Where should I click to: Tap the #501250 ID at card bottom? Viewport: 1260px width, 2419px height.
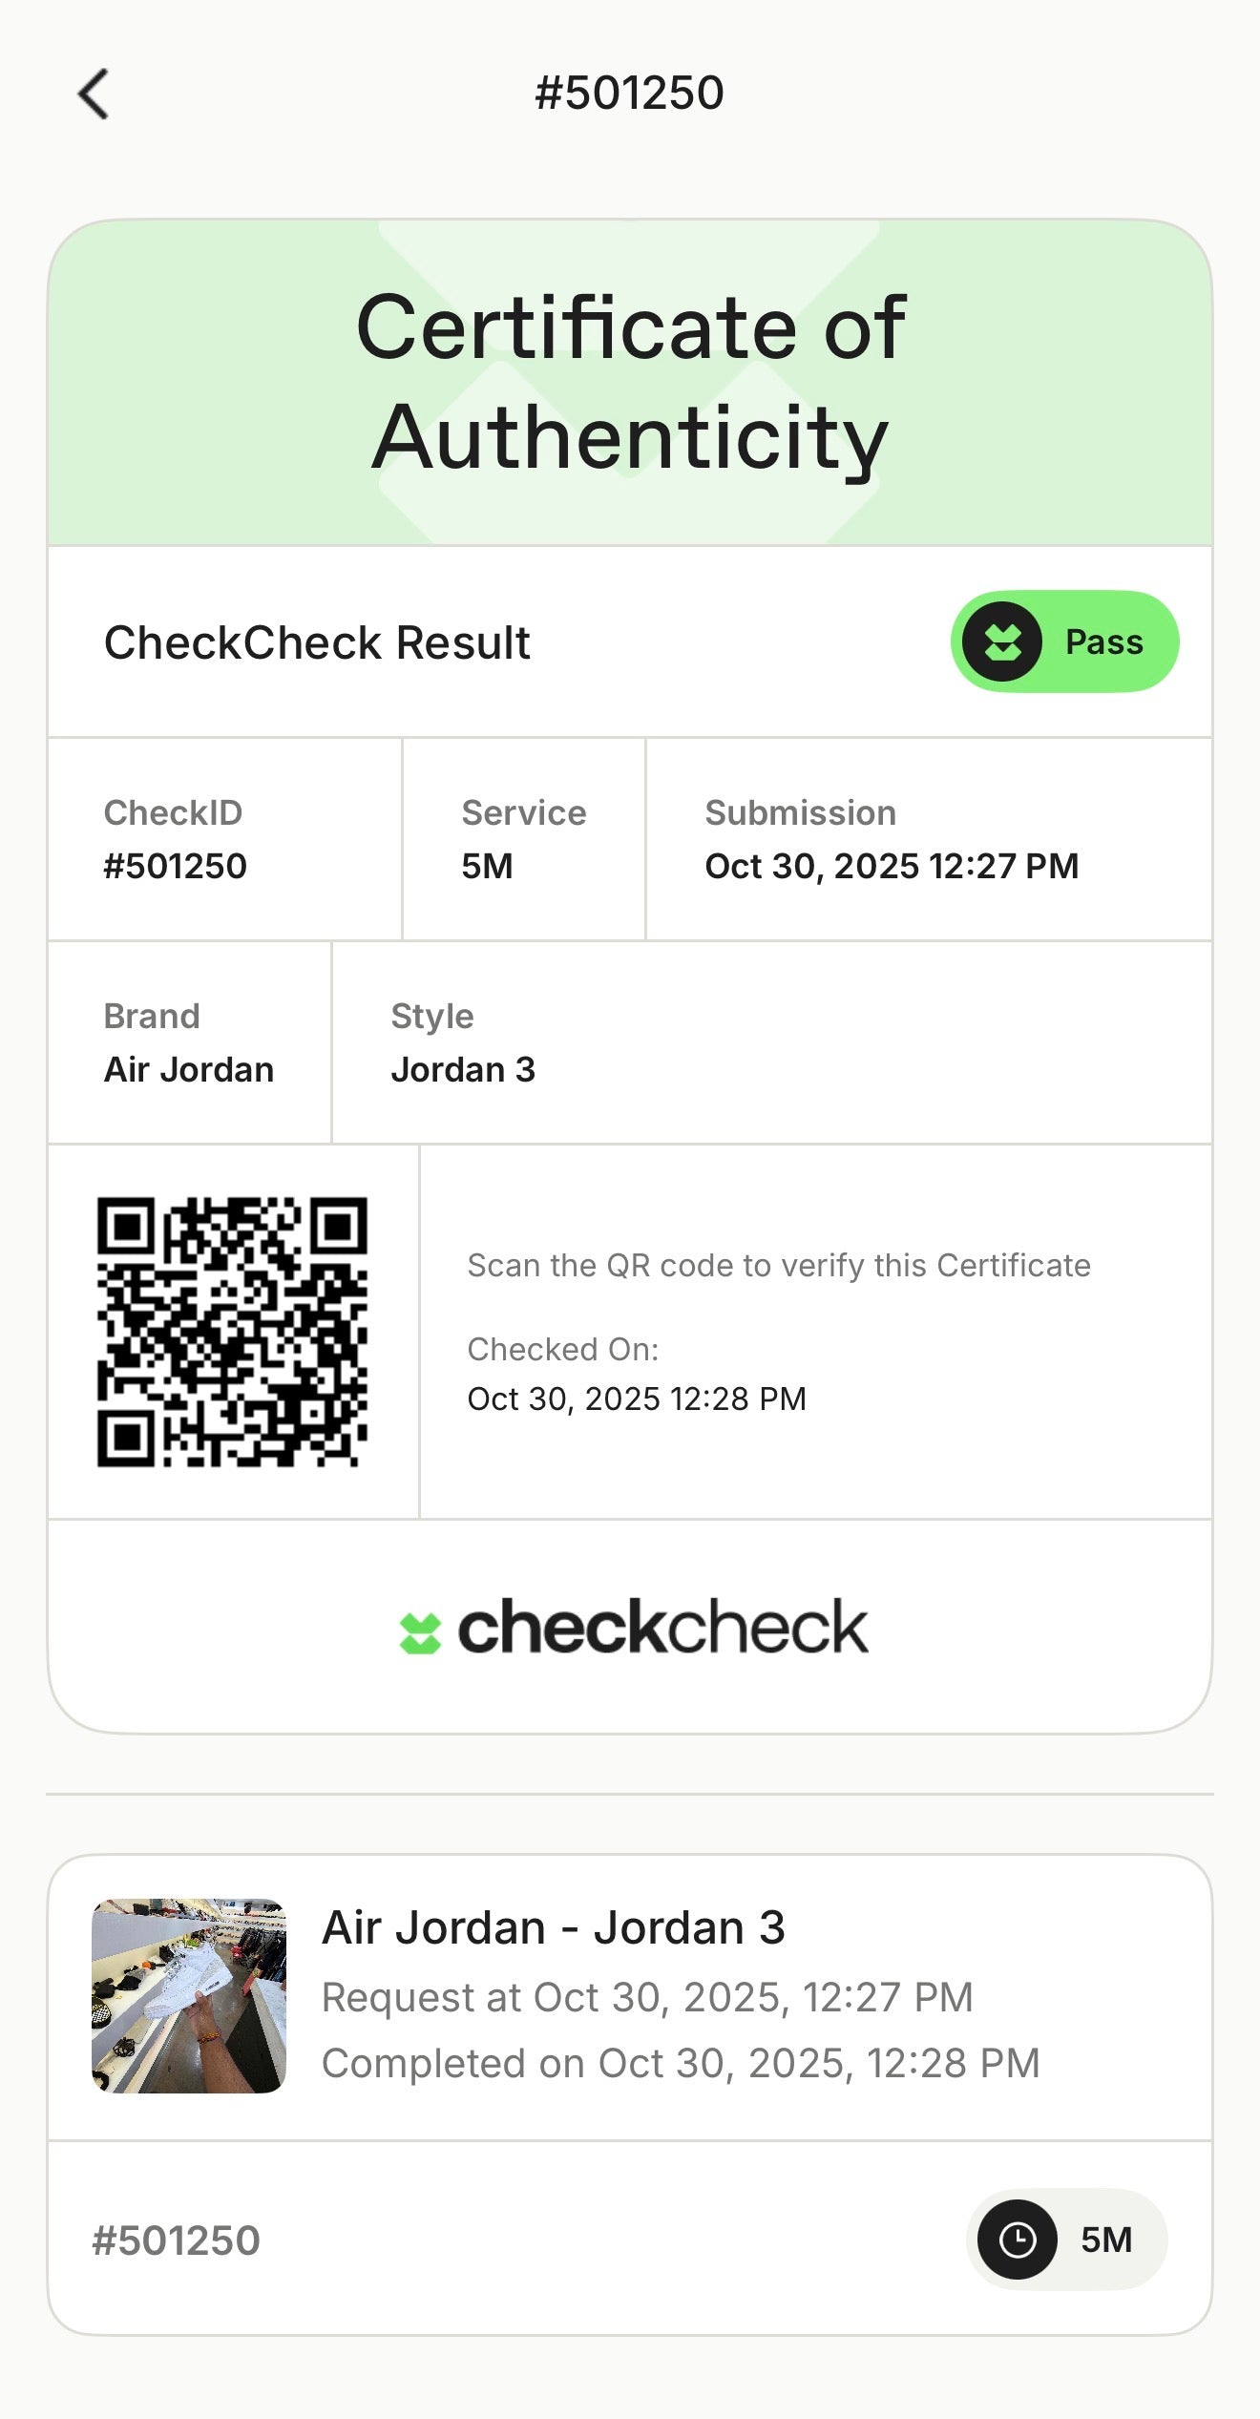click(177, 2240)
